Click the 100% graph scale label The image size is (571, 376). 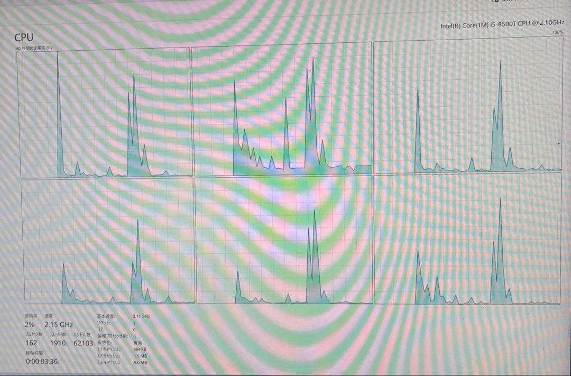557,33
